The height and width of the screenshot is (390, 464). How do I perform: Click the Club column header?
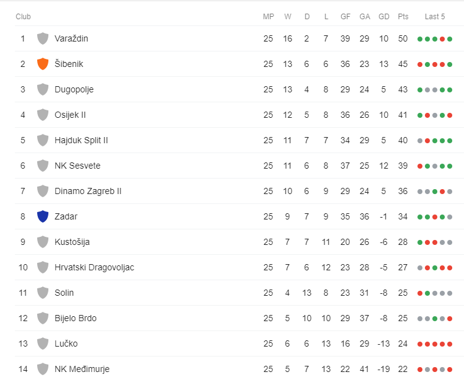[x=23, y=17]
